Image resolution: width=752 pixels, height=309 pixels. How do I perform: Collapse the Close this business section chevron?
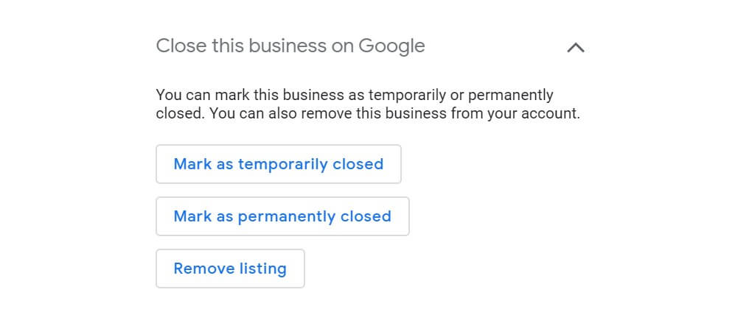(575, 48)
